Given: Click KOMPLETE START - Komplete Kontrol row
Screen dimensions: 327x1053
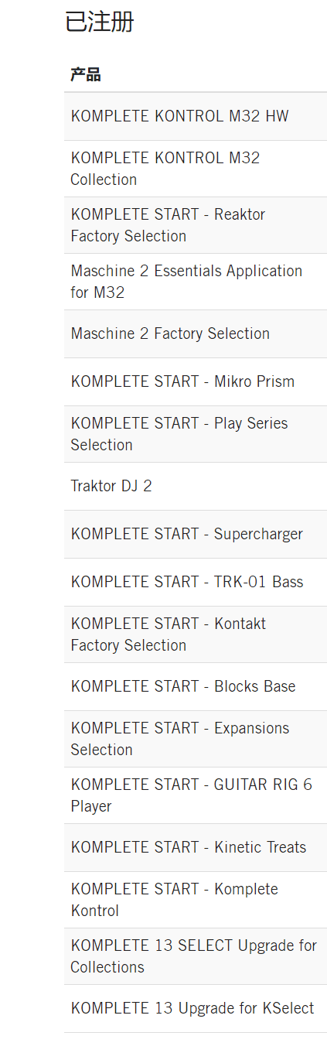Looking at the screenshot, I should tap(196, 900).
